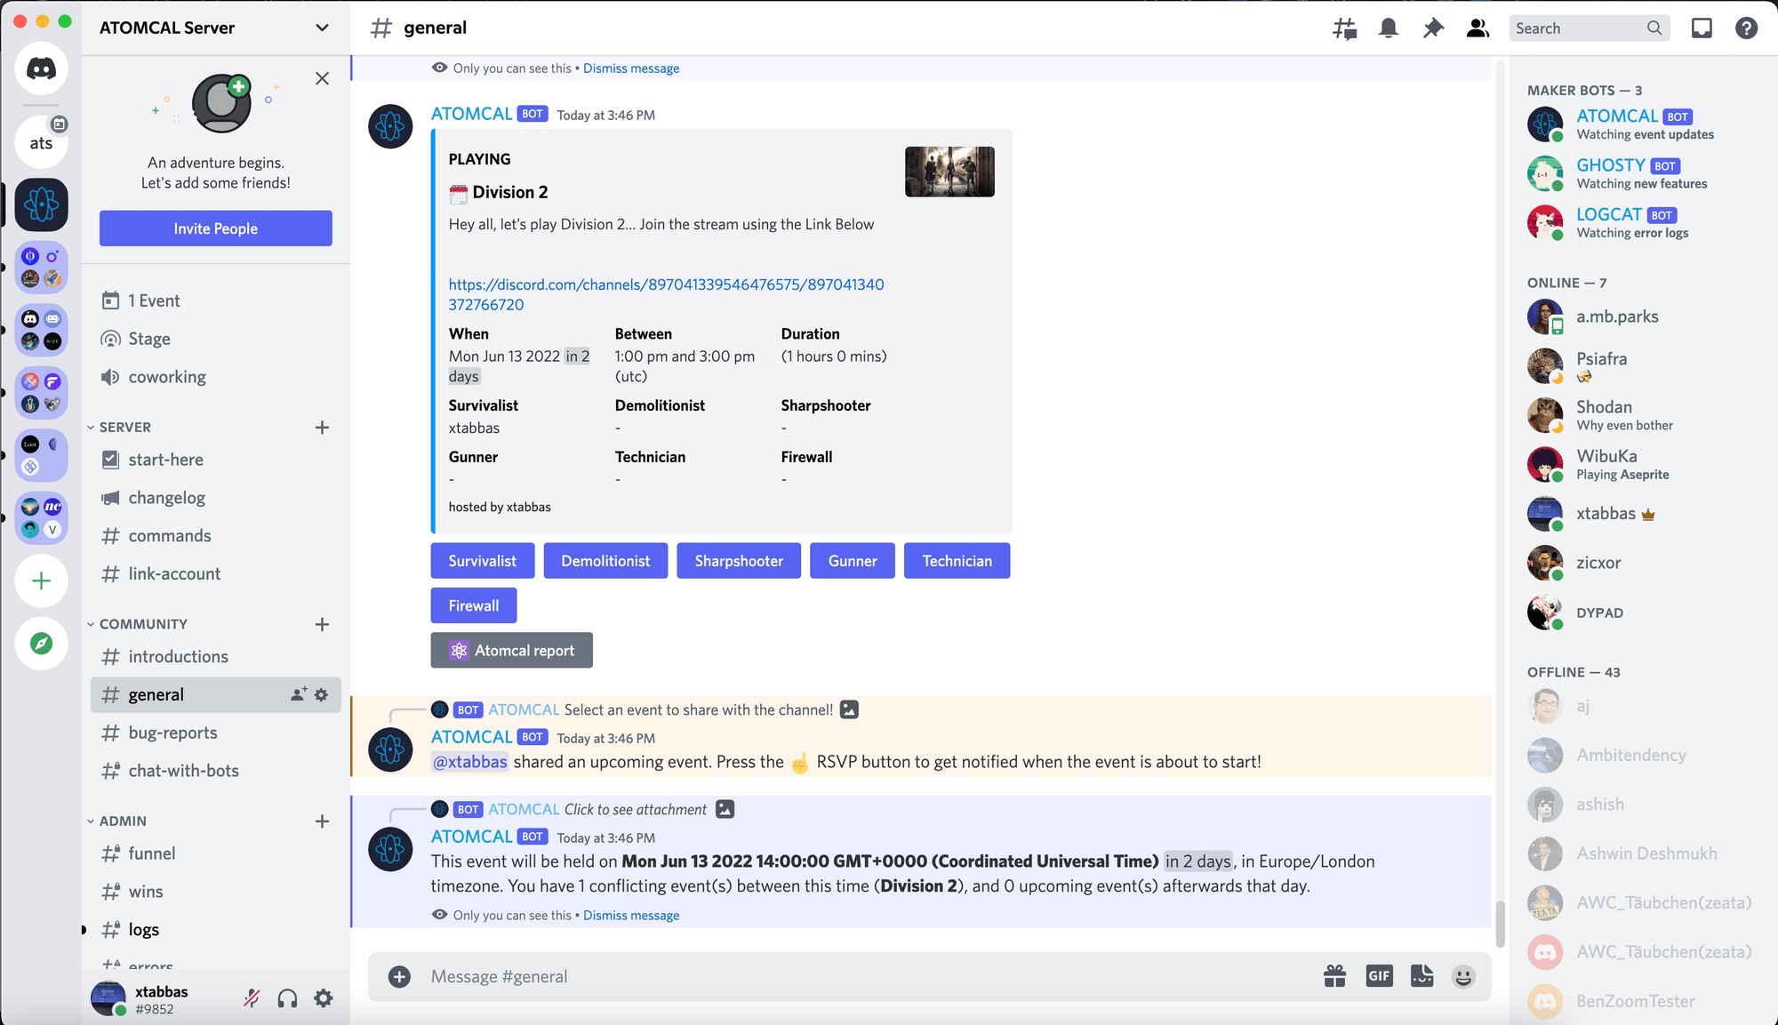The image size is (1778, 1025).
Task: Open the changelog channel
Action: click(x=216, y=498)
